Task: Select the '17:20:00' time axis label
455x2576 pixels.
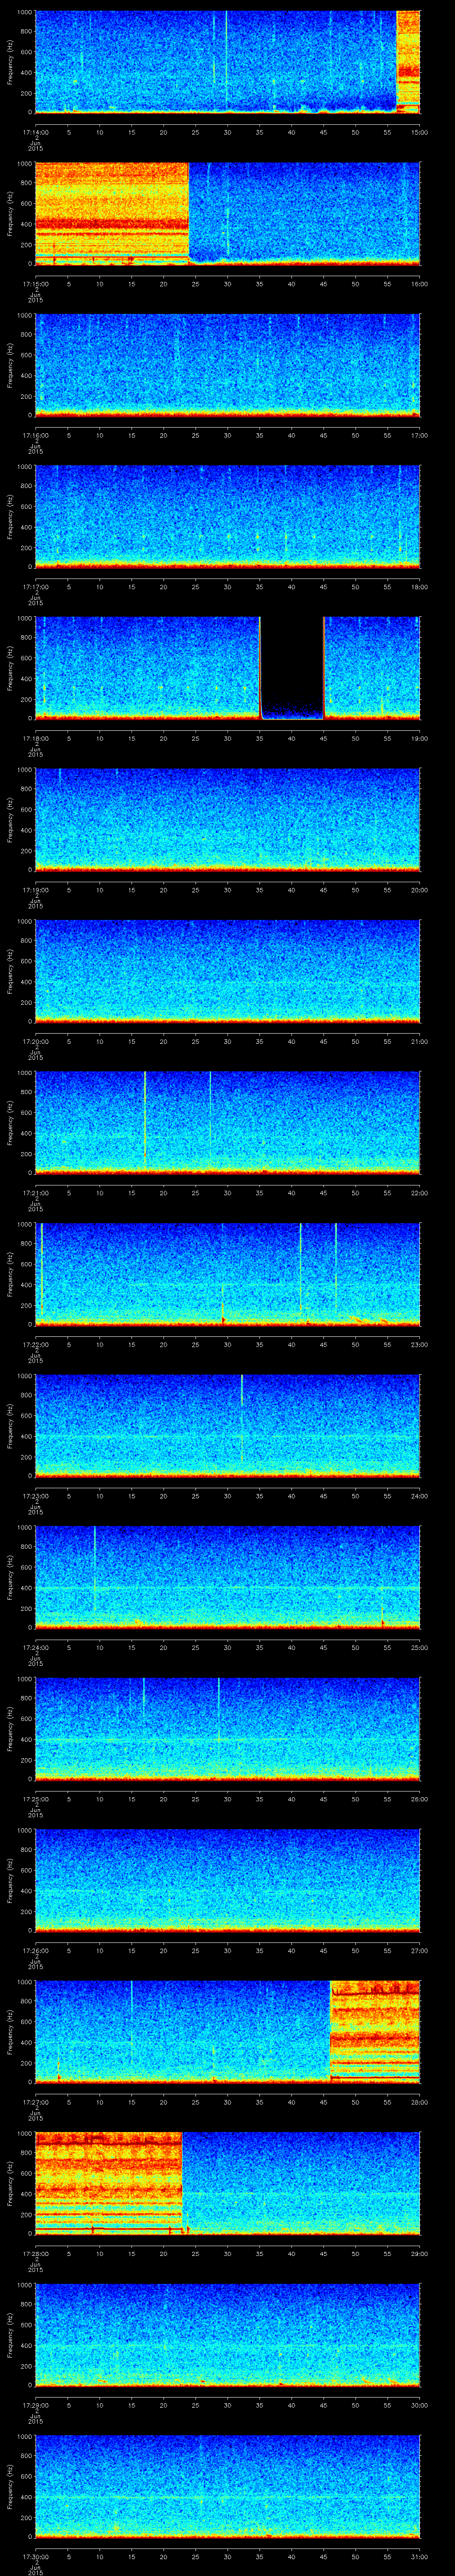Action: (x=35, y=1041)
